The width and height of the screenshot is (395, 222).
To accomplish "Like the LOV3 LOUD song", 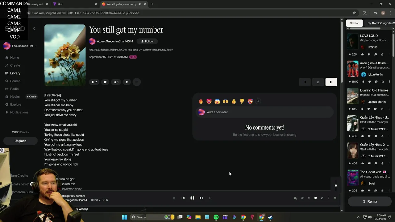I will click(362, 55).
